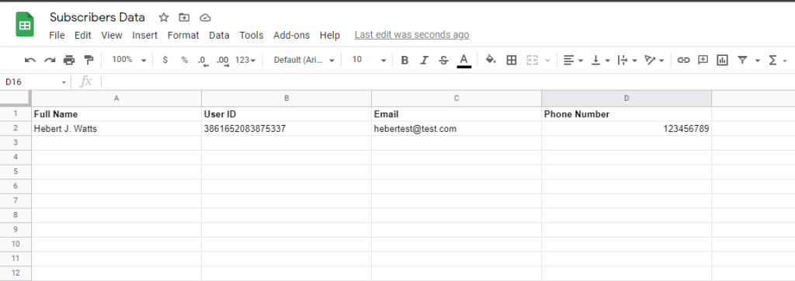795x281 pixels.
Task: Open the move-to-folder icon
Action: coord(184,18)
